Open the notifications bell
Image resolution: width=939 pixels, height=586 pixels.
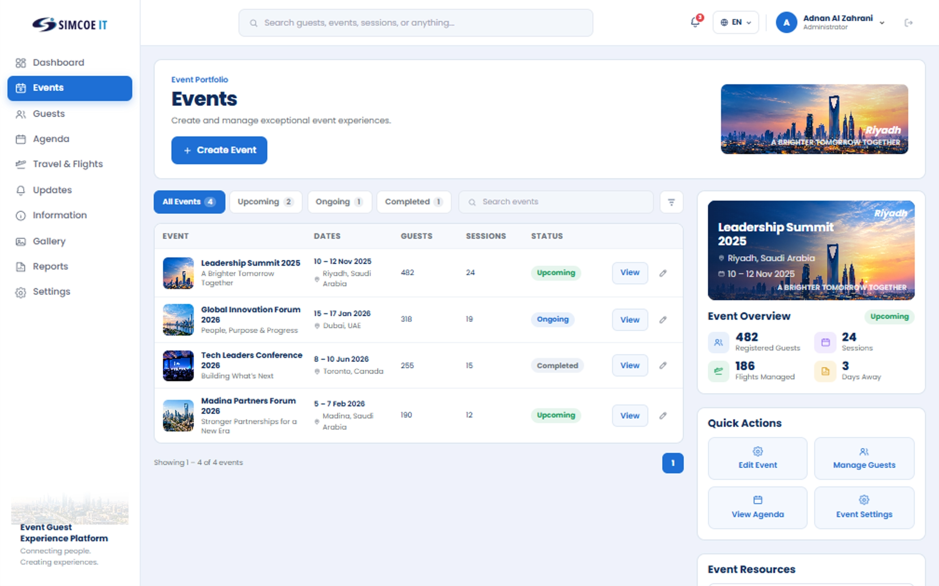(695, 22)
